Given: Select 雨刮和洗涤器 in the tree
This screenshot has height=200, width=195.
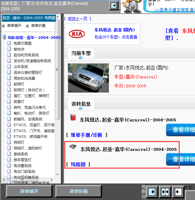Looking at the screenshot, I should coord(24,78).
